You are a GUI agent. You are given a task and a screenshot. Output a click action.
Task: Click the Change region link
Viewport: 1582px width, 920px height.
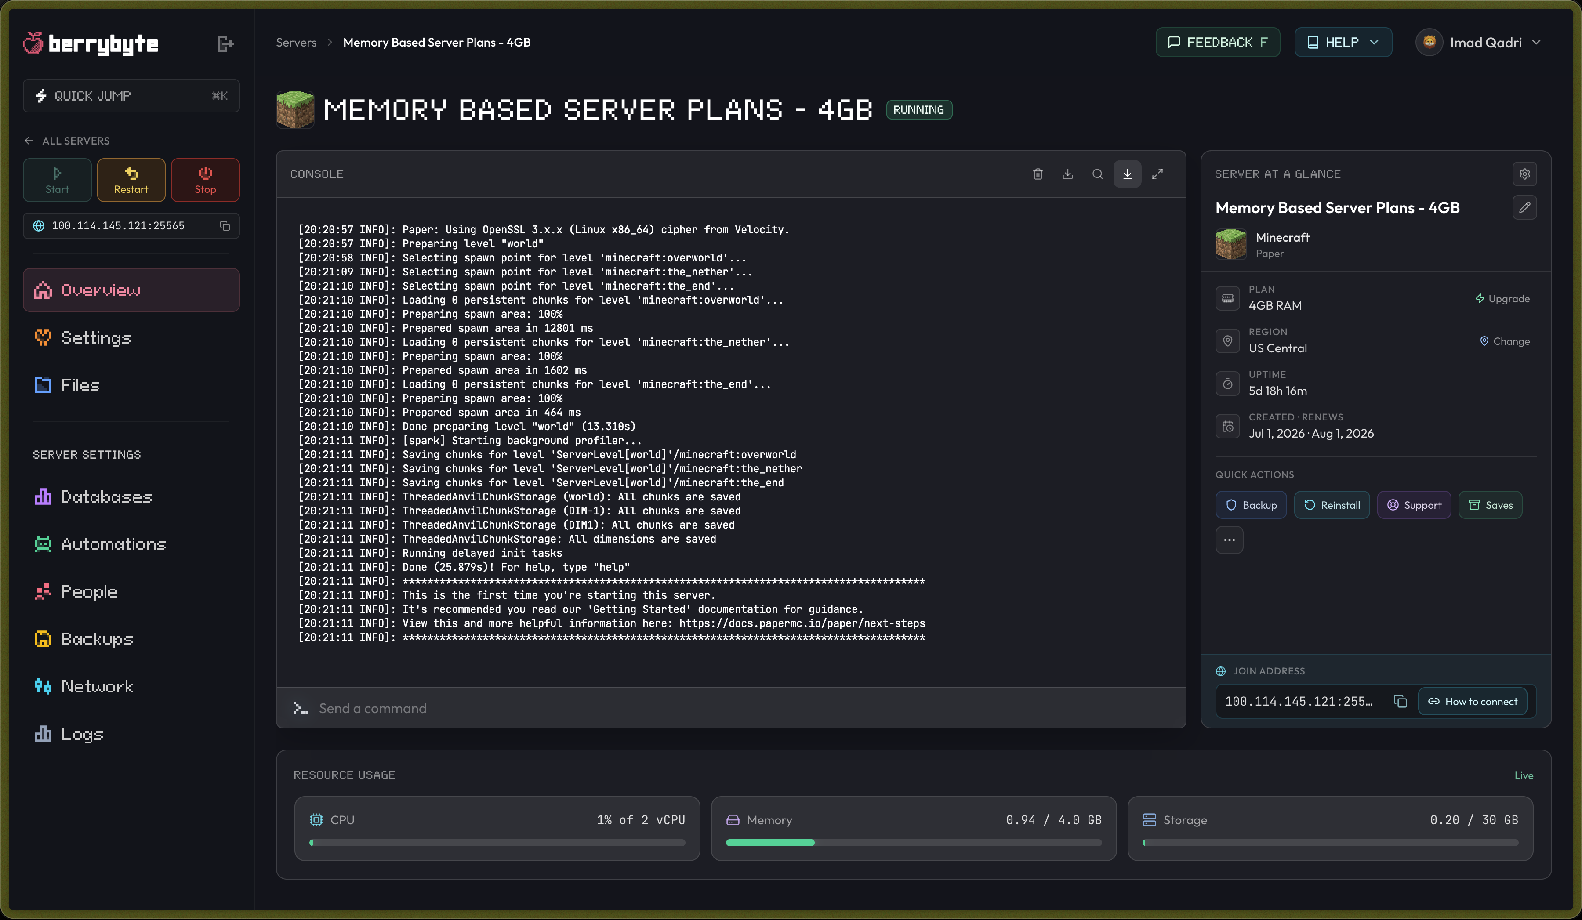pos(1504,341)
